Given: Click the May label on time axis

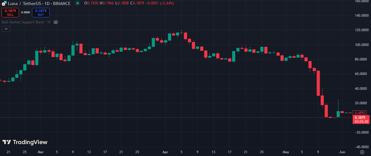Looking at the screenshot, I should (x=286, y=152).
